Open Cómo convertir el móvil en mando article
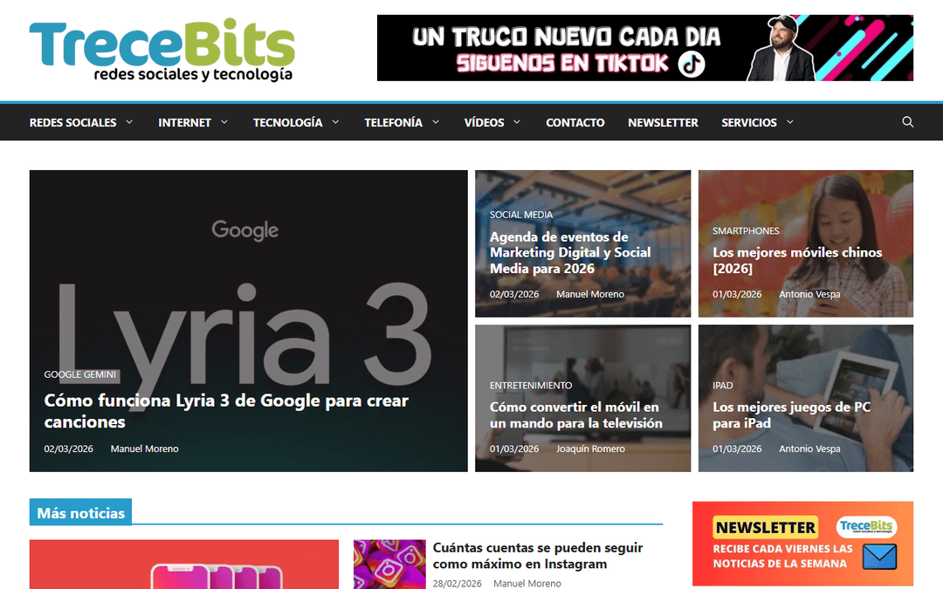This screenshot has height=589, width=943. pyautogui.click(x=575, y=414)
